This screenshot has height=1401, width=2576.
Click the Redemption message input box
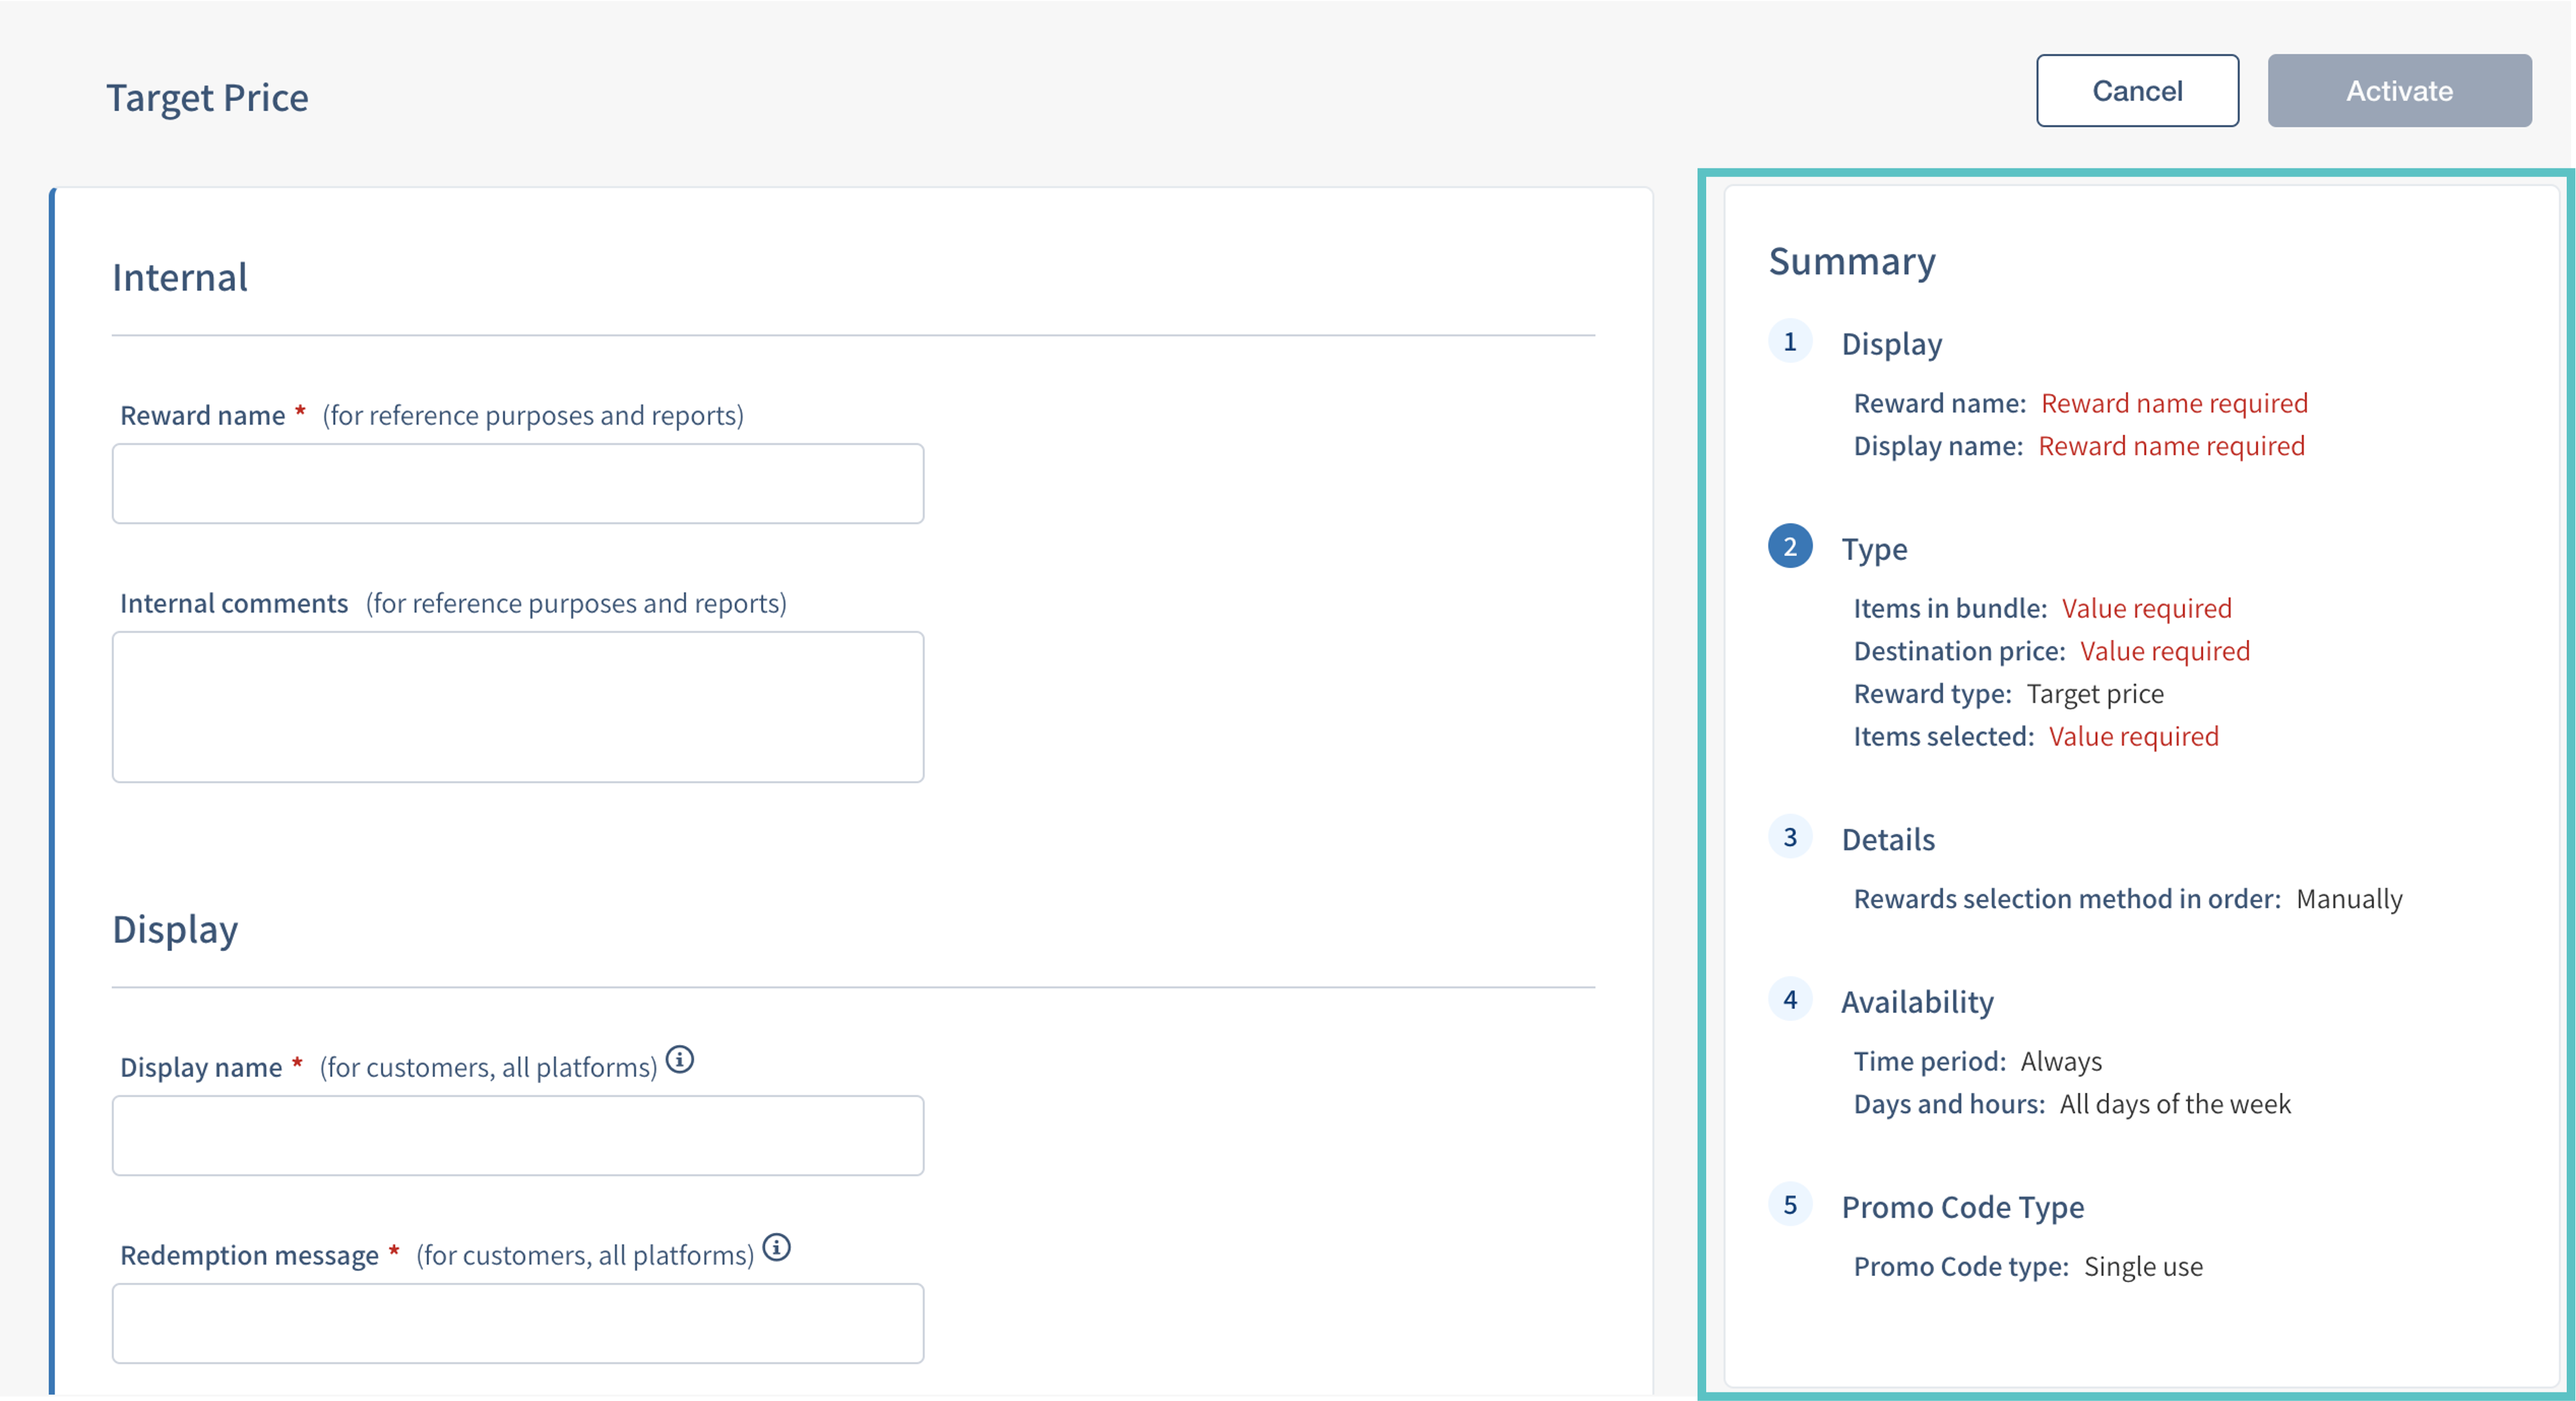pyautogui.click(x=518, y=1323)
